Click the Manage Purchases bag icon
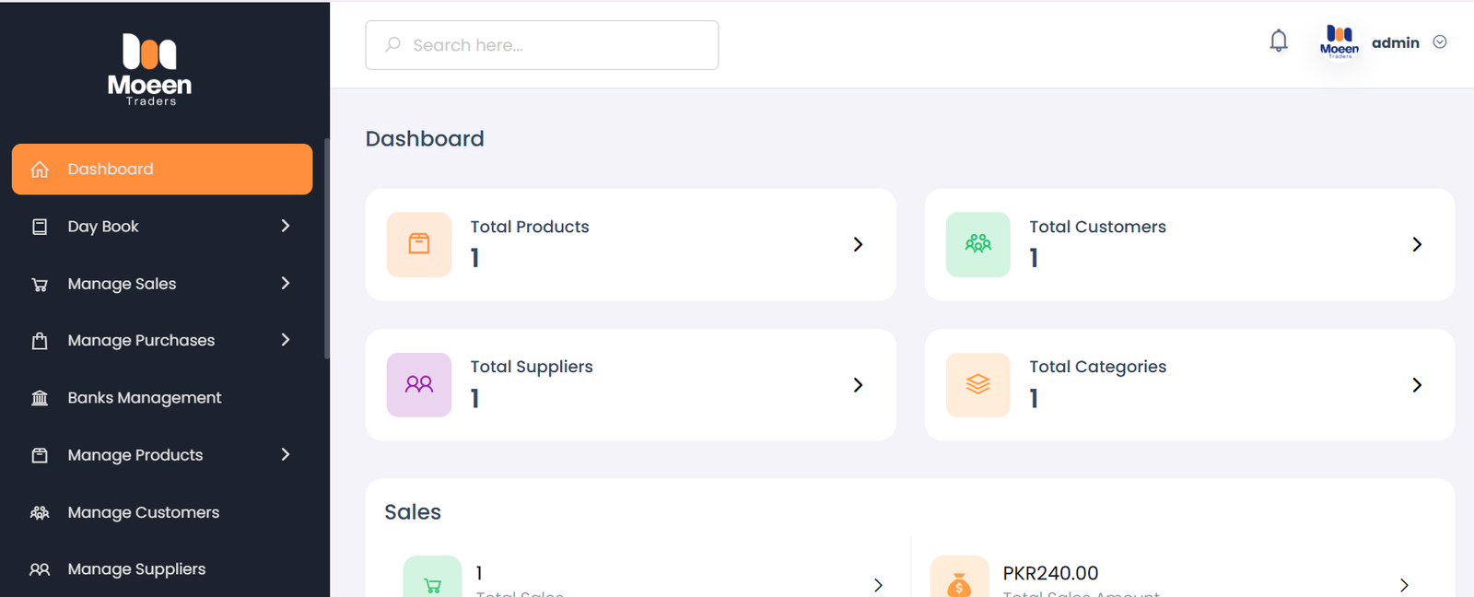This screenshot has height=597, width=1474. click(x=40, y=340)
